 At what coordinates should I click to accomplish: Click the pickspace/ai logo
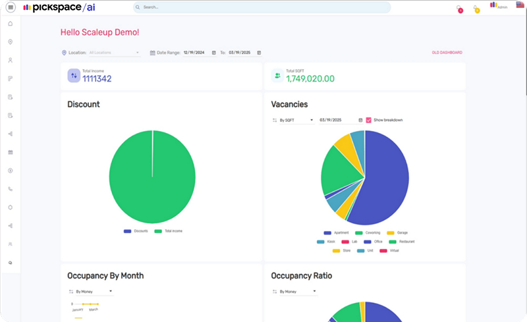[59, 7]
